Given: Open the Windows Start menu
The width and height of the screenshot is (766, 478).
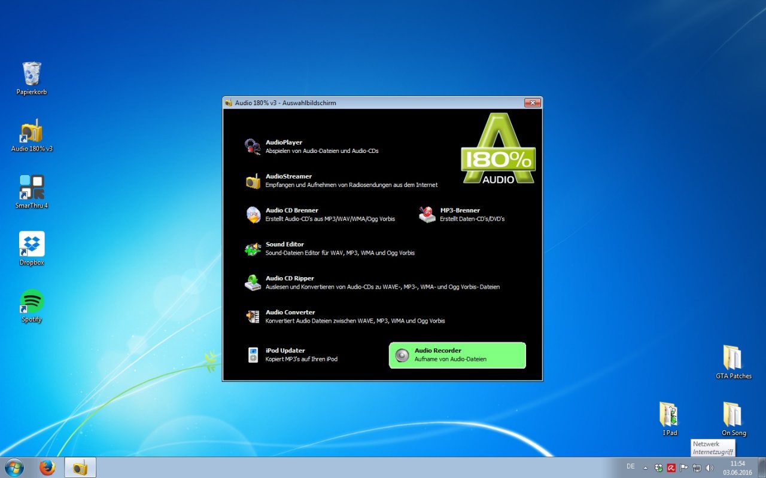Looking at the screenshot, I should point(14,467).
